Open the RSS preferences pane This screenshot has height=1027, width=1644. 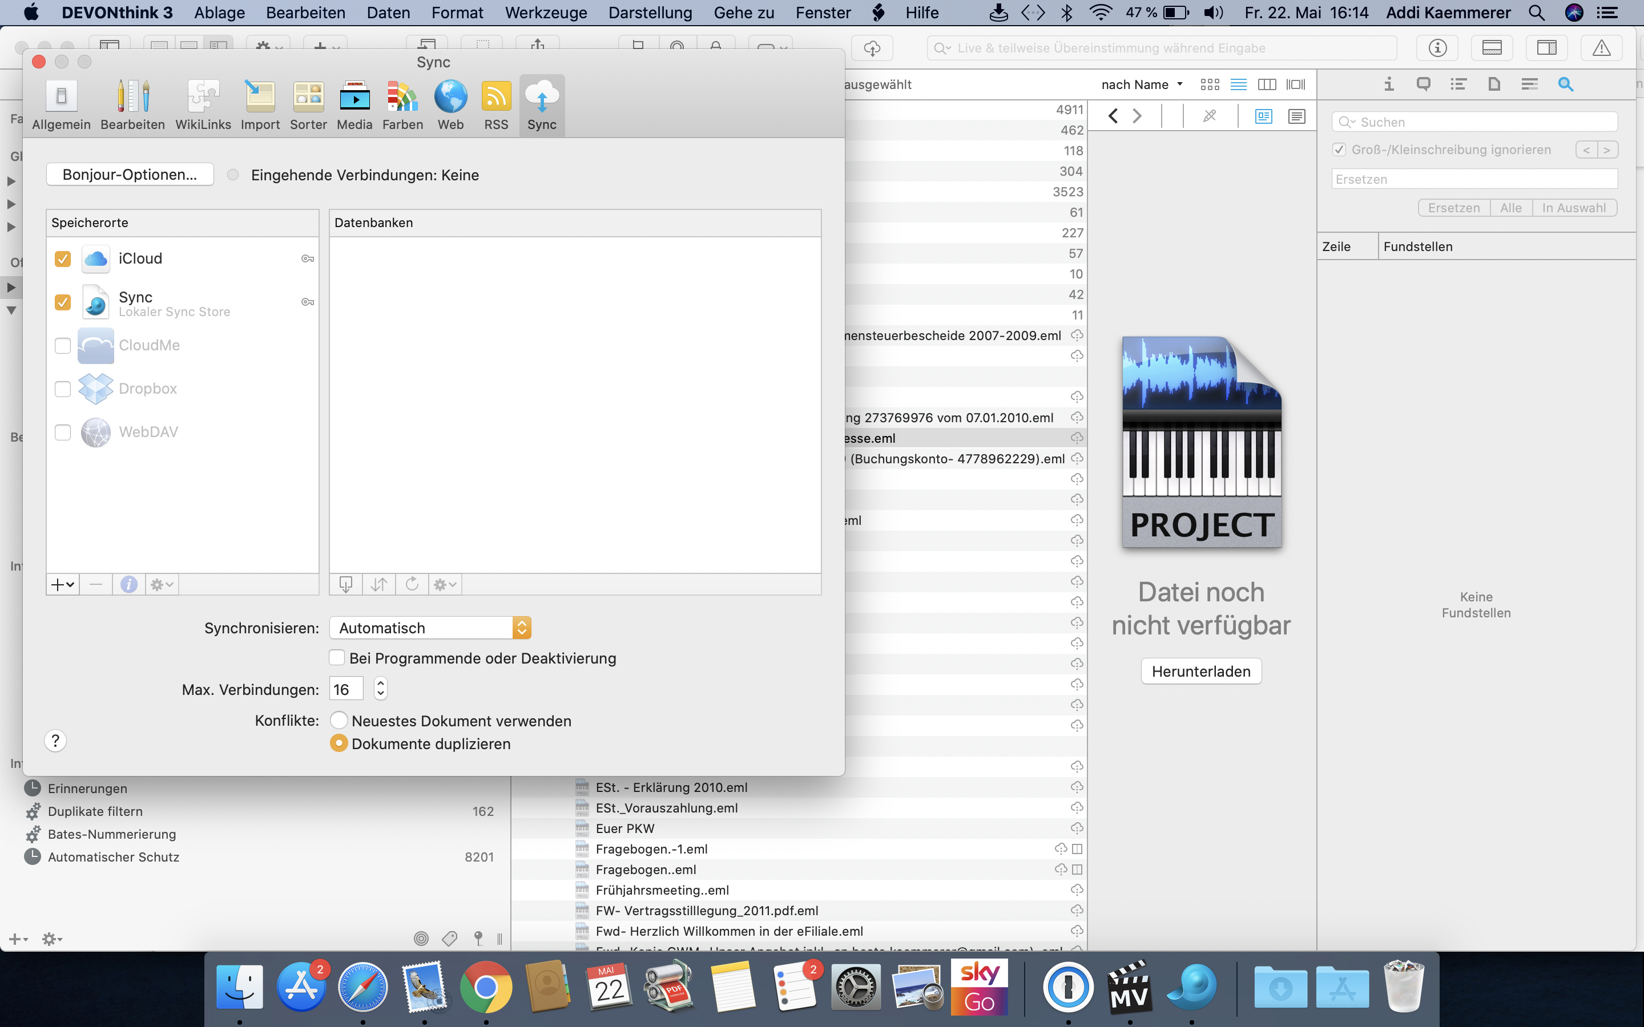tap(496, 106)
